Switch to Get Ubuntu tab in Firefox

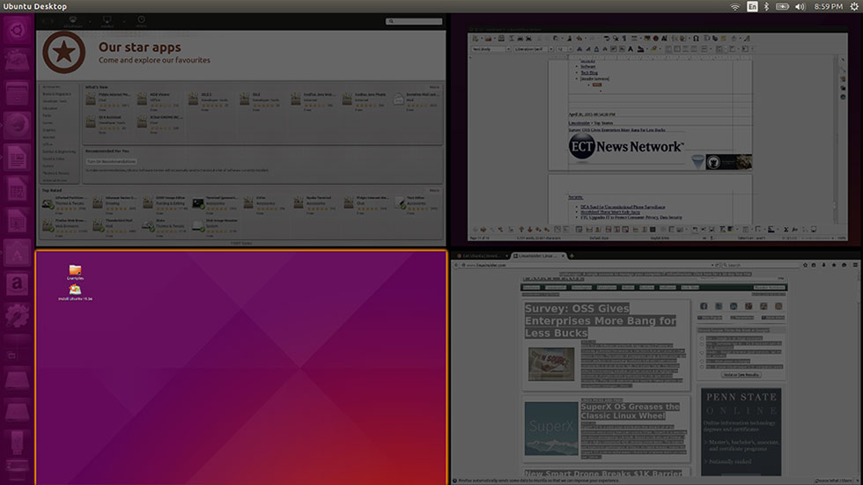click(482, 255)
